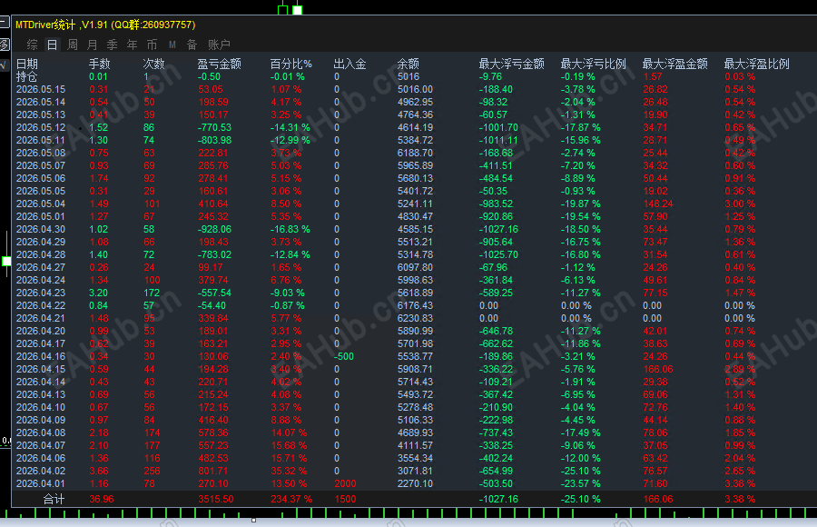Click the lot size 3.20
This screenshot has height=527, width=817.
point(99,293)
